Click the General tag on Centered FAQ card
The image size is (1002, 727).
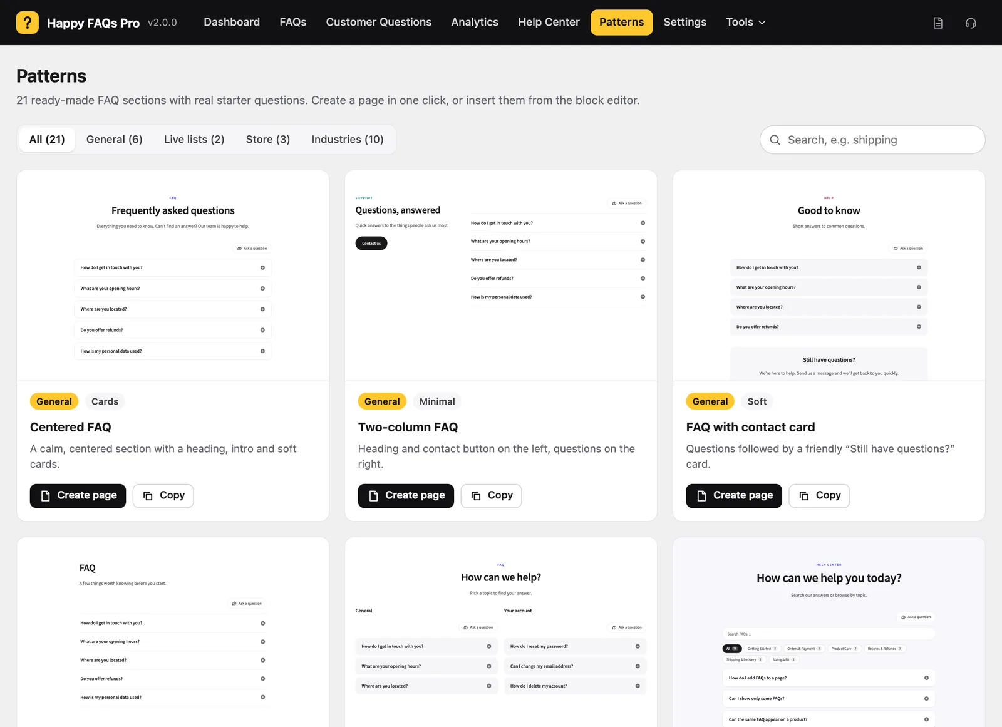coord(54,401)
